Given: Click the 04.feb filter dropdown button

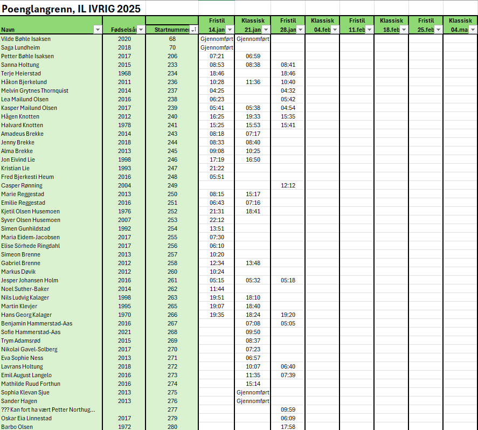Looking at the screenshot, I should point(334,30).
